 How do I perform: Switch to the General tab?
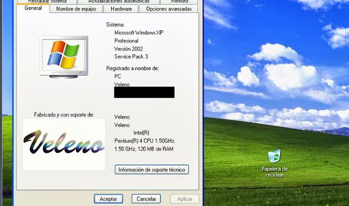pos(33,8)
